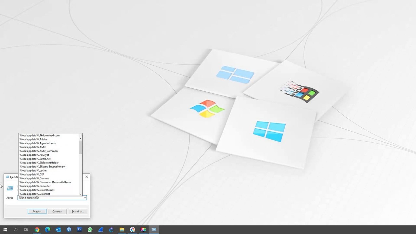Open Task View from the taskbar
This screenshot has height=234, width=416.
(x=26, y=230)
